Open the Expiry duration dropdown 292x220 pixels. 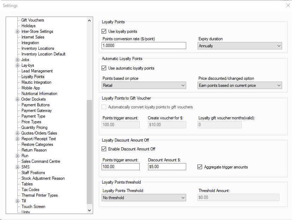(240, 46)
